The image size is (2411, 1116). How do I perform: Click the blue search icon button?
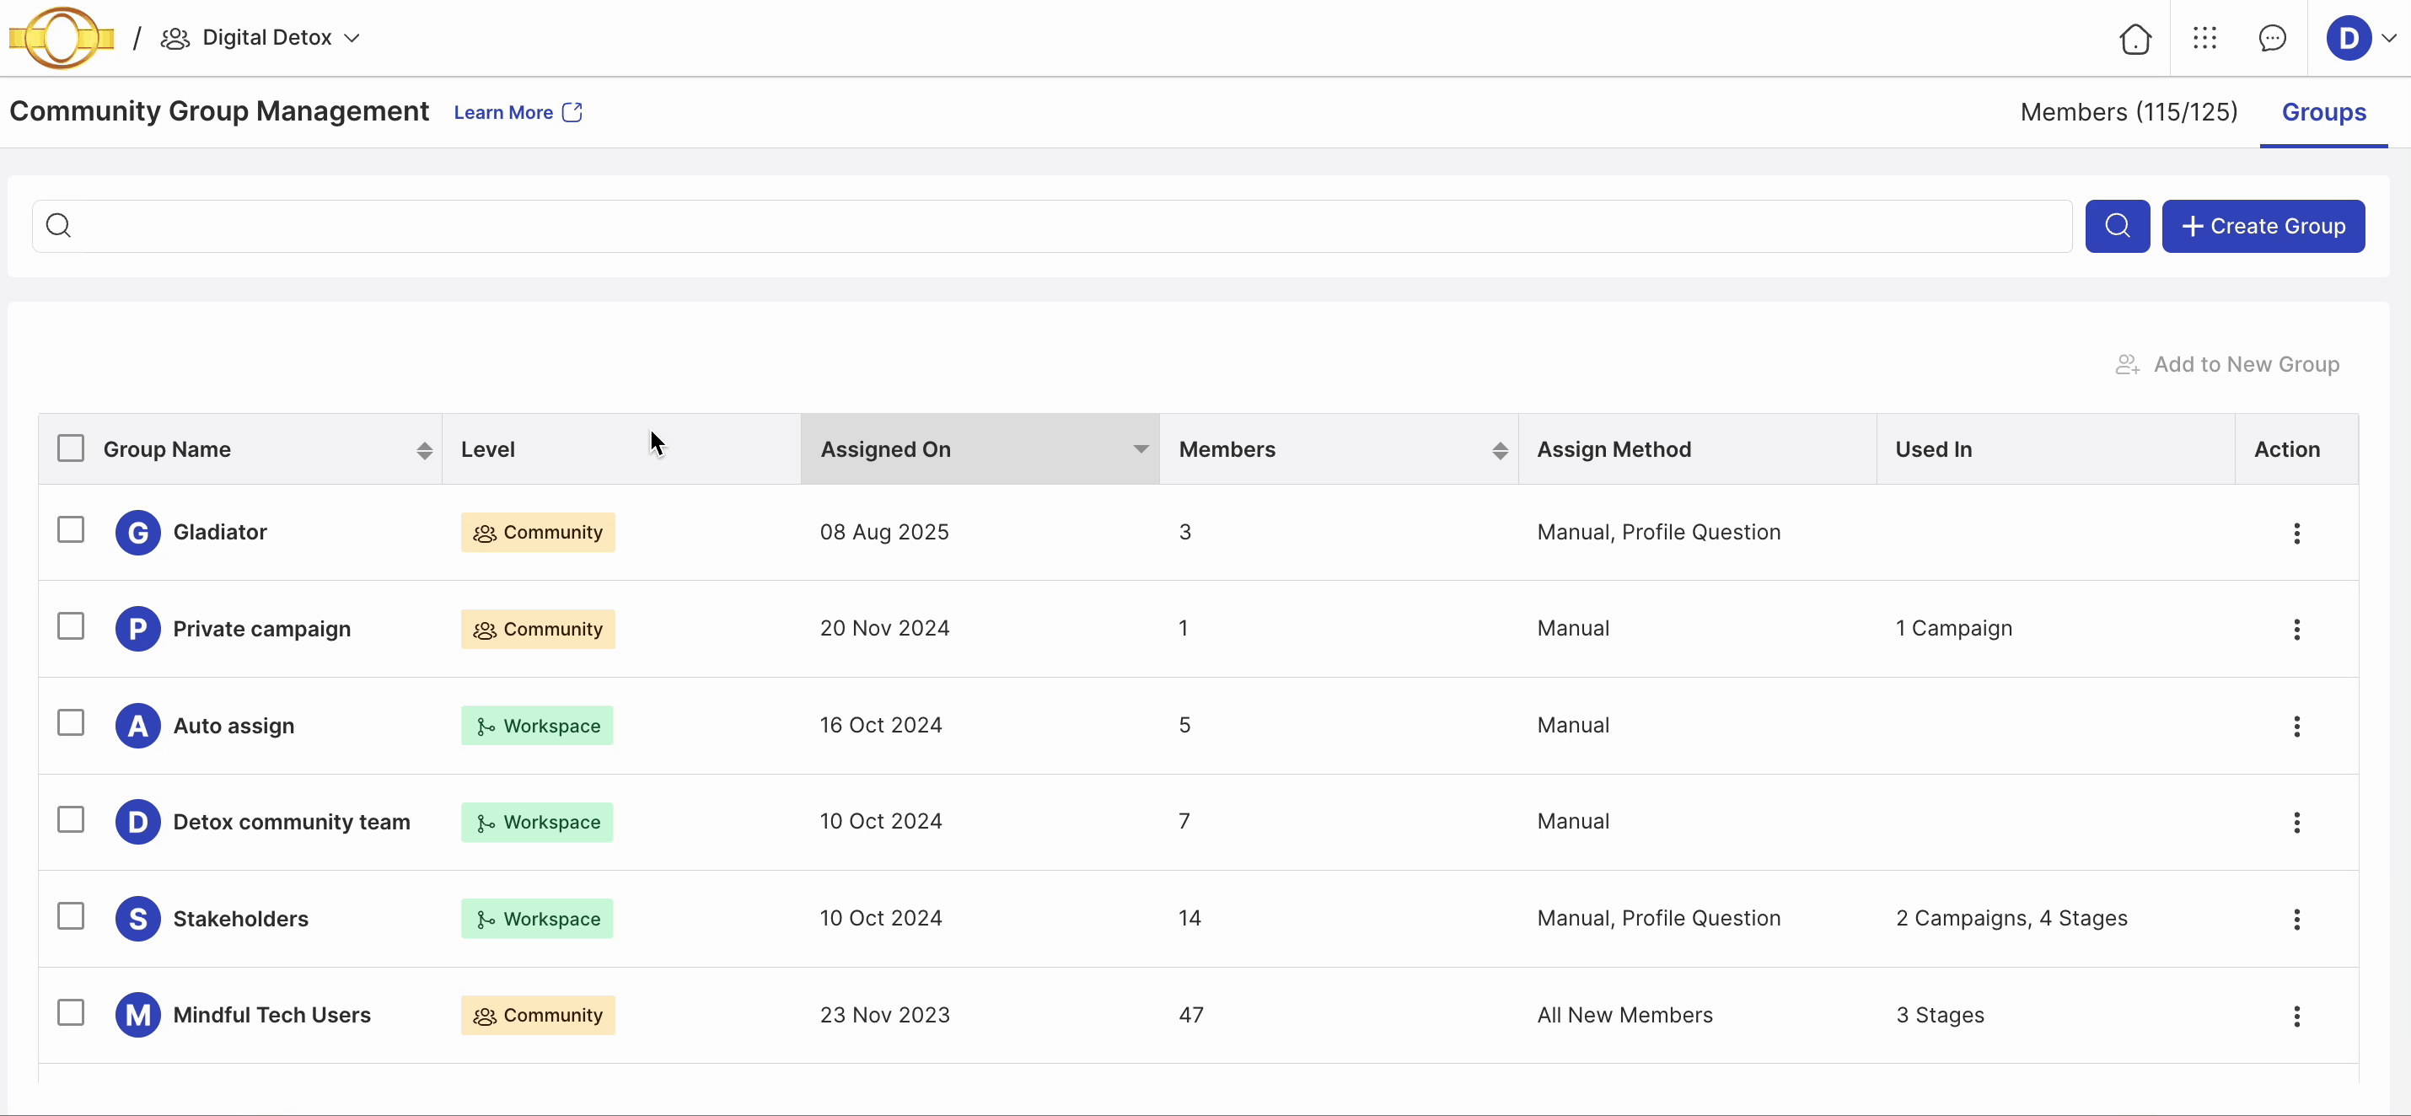coord(2117,227)
